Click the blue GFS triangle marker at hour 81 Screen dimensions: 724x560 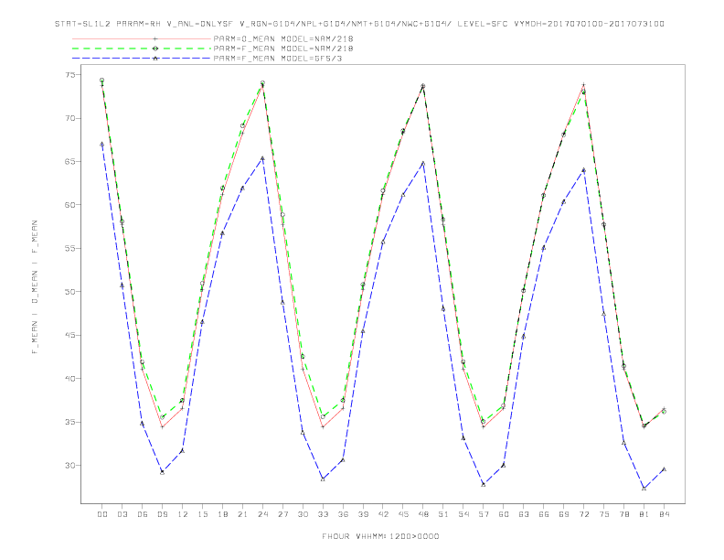(644, 488)
